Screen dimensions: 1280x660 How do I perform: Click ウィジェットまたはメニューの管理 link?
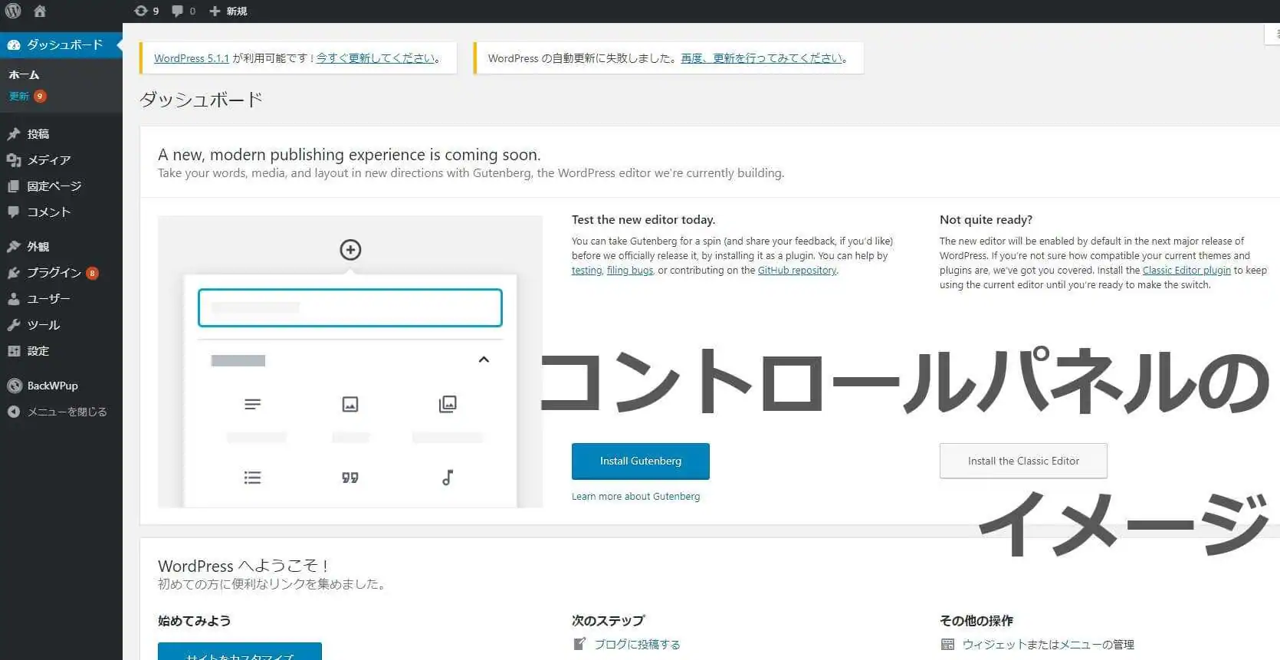[1049, 645]
